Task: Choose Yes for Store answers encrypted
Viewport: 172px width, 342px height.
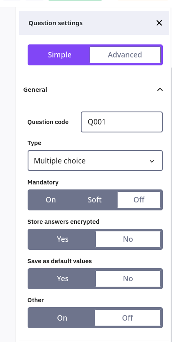Action: [63, 239]
